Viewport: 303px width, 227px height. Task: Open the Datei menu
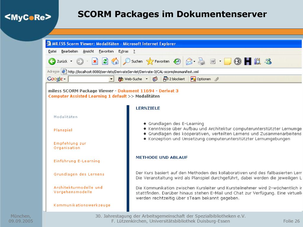pyautogui.click(x=52, y=51)
